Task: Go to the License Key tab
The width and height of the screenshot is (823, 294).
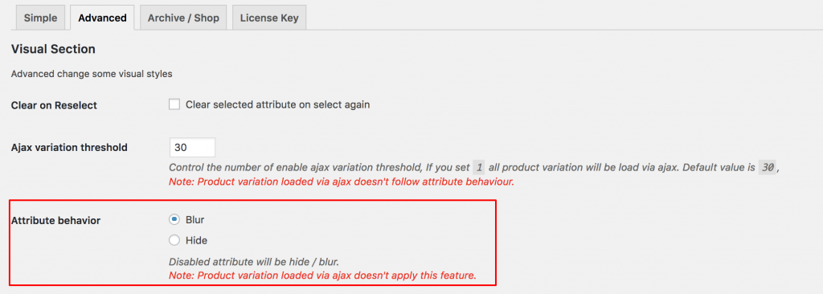Action: click(x=269, y=18)
